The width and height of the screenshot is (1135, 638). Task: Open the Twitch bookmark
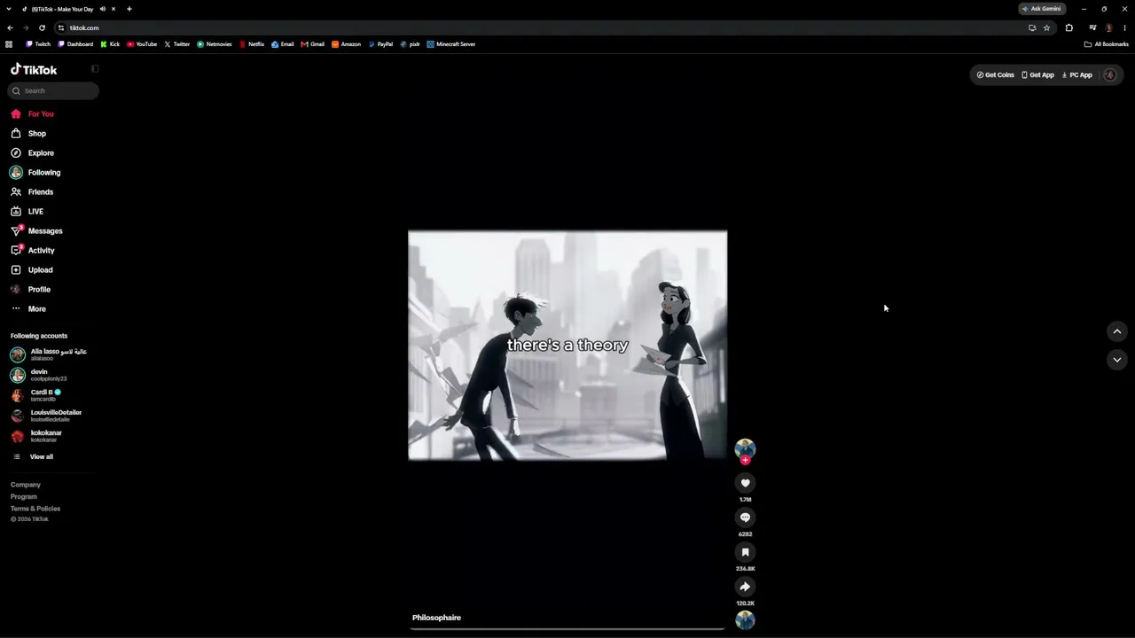pos(38,44)
